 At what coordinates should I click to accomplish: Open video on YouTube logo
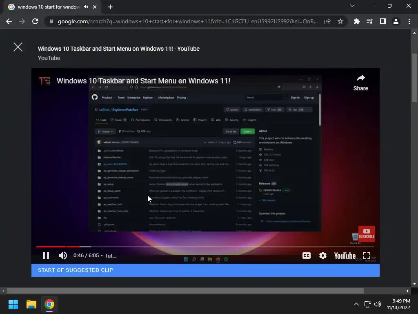click(x=345, y=256)
